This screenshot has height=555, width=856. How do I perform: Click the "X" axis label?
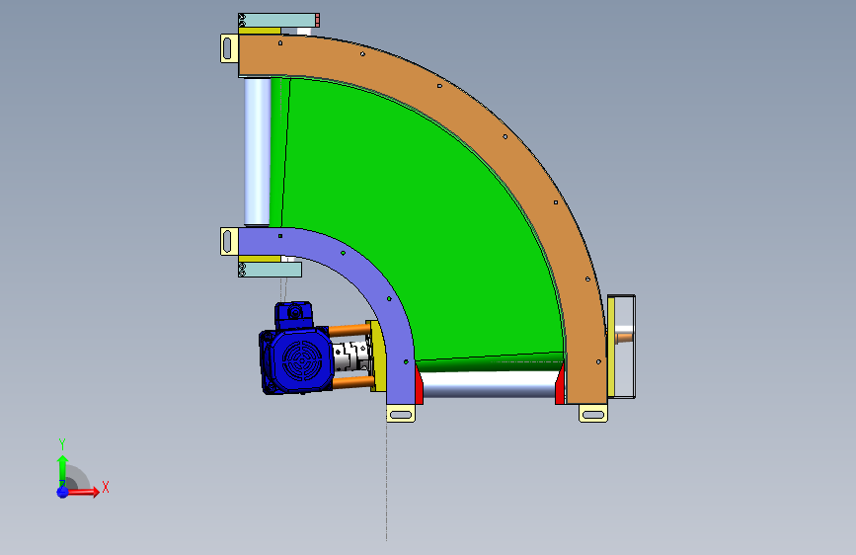click(106, 487)
